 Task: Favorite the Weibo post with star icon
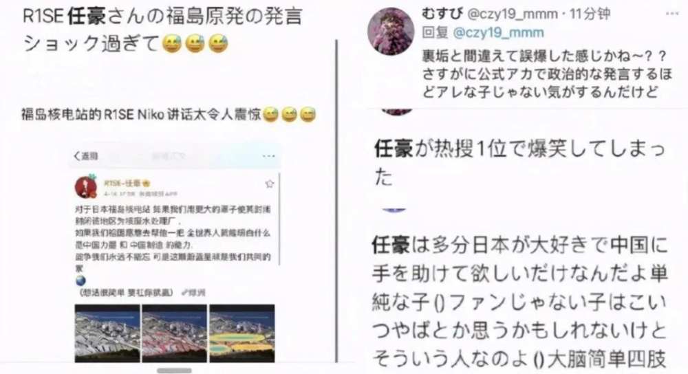[x=270, y=184]
